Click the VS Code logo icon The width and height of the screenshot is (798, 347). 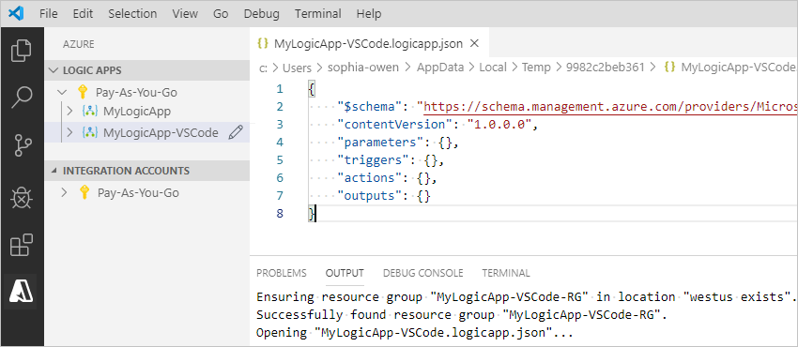tap(16, 14)
